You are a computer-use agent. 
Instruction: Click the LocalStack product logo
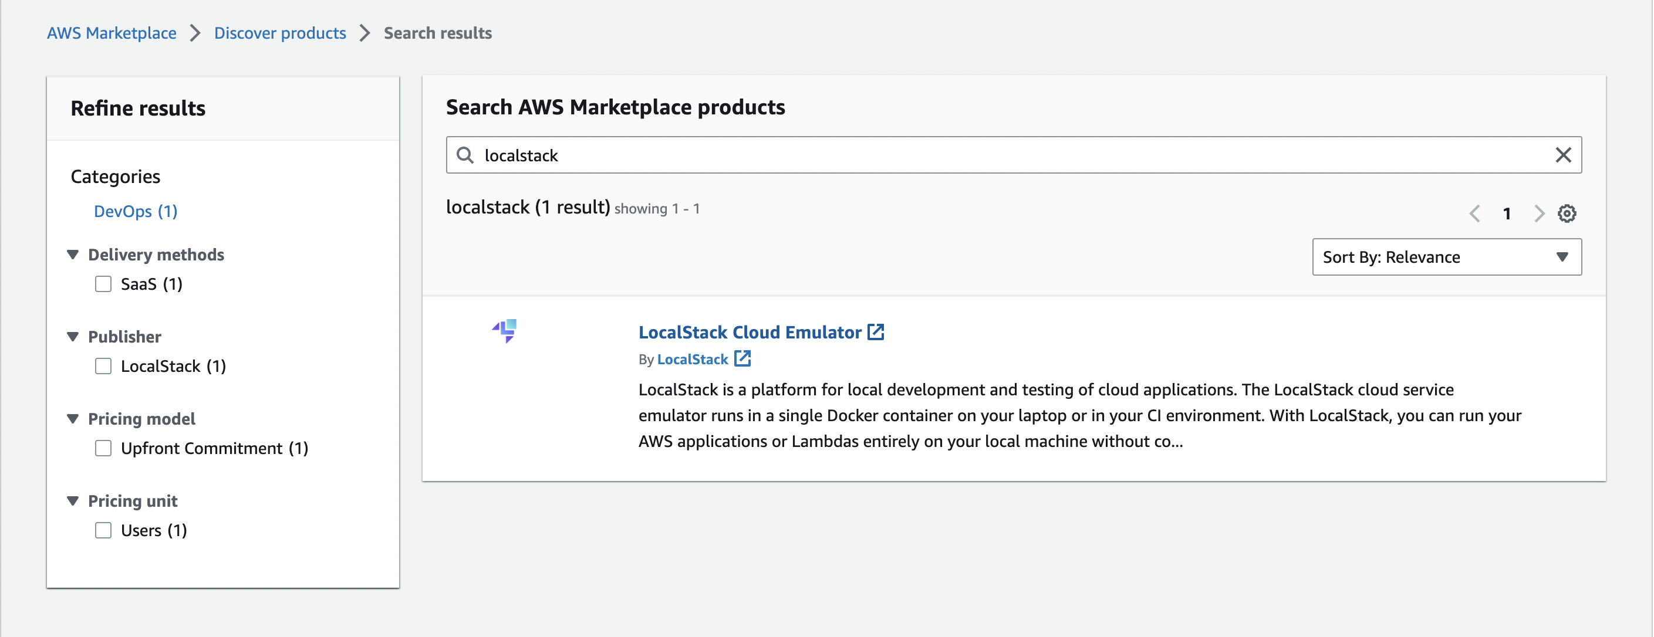pos(505,331)
